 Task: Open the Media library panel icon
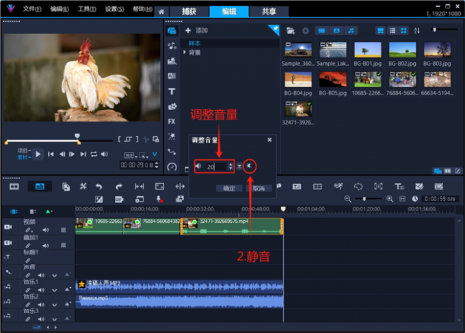coord(172,31)
